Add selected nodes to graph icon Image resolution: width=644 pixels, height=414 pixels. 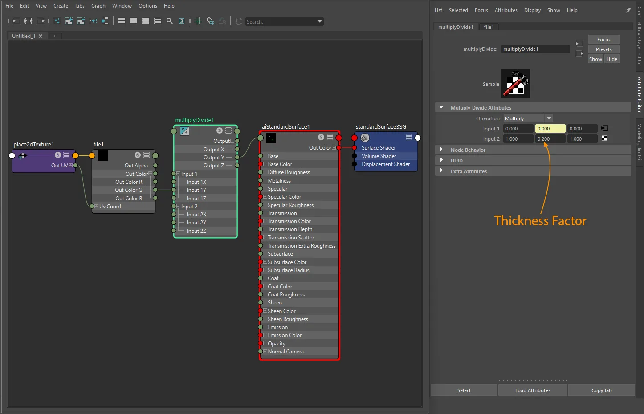(x=69, y=21)
